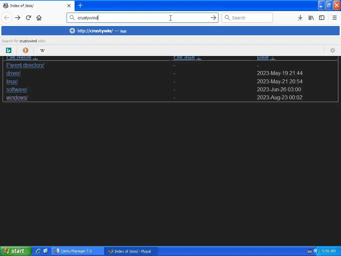Toggle the sidebar view button
341x256 pixels.
322,18
